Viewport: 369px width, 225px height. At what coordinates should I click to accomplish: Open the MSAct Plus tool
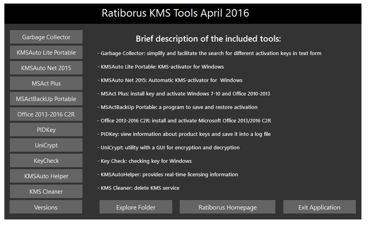46,83
